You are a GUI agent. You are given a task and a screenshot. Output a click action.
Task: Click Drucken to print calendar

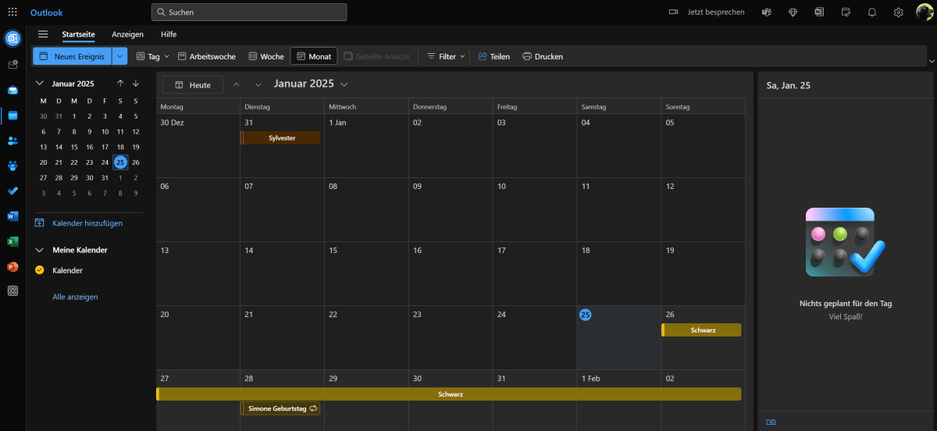click(542, 56)
